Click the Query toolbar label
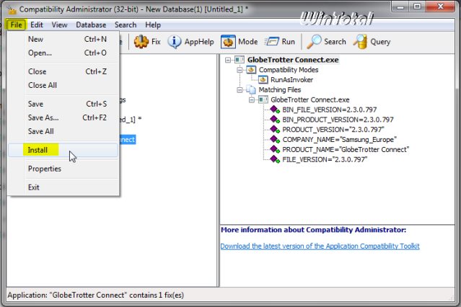 click(380, 42)
